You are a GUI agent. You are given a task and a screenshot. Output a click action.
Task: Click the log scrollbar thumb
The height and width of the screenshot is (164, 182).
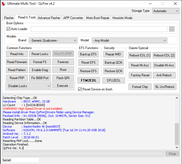coord(177,134)
